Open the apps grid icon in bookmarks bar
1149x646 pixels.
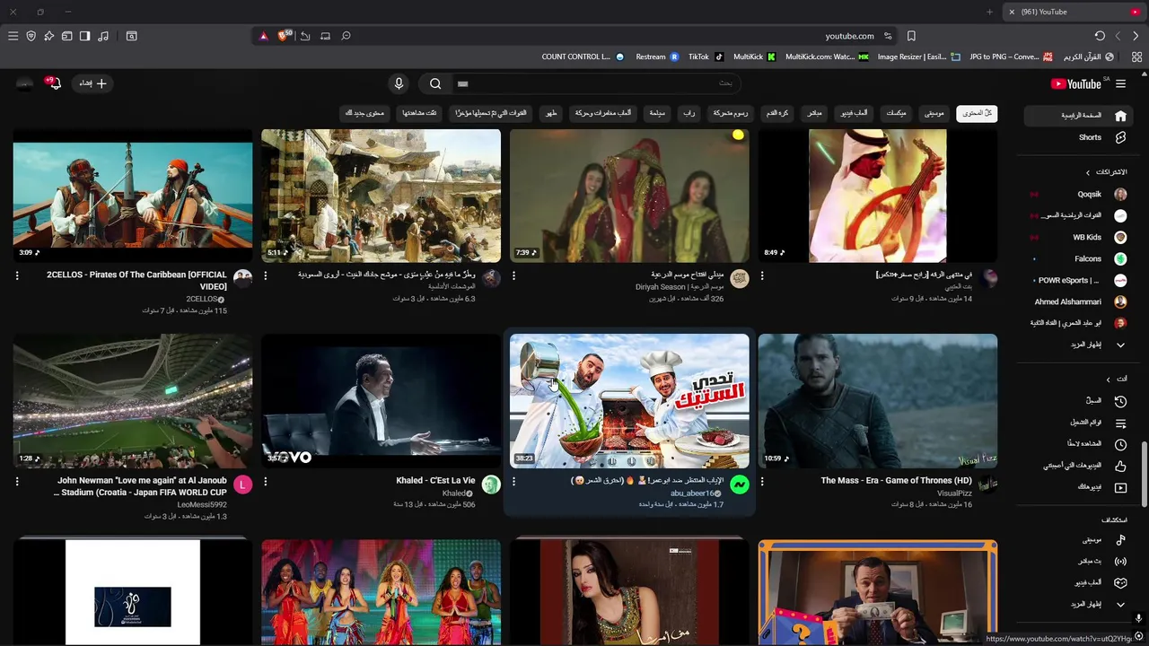tap(1137, 57)
